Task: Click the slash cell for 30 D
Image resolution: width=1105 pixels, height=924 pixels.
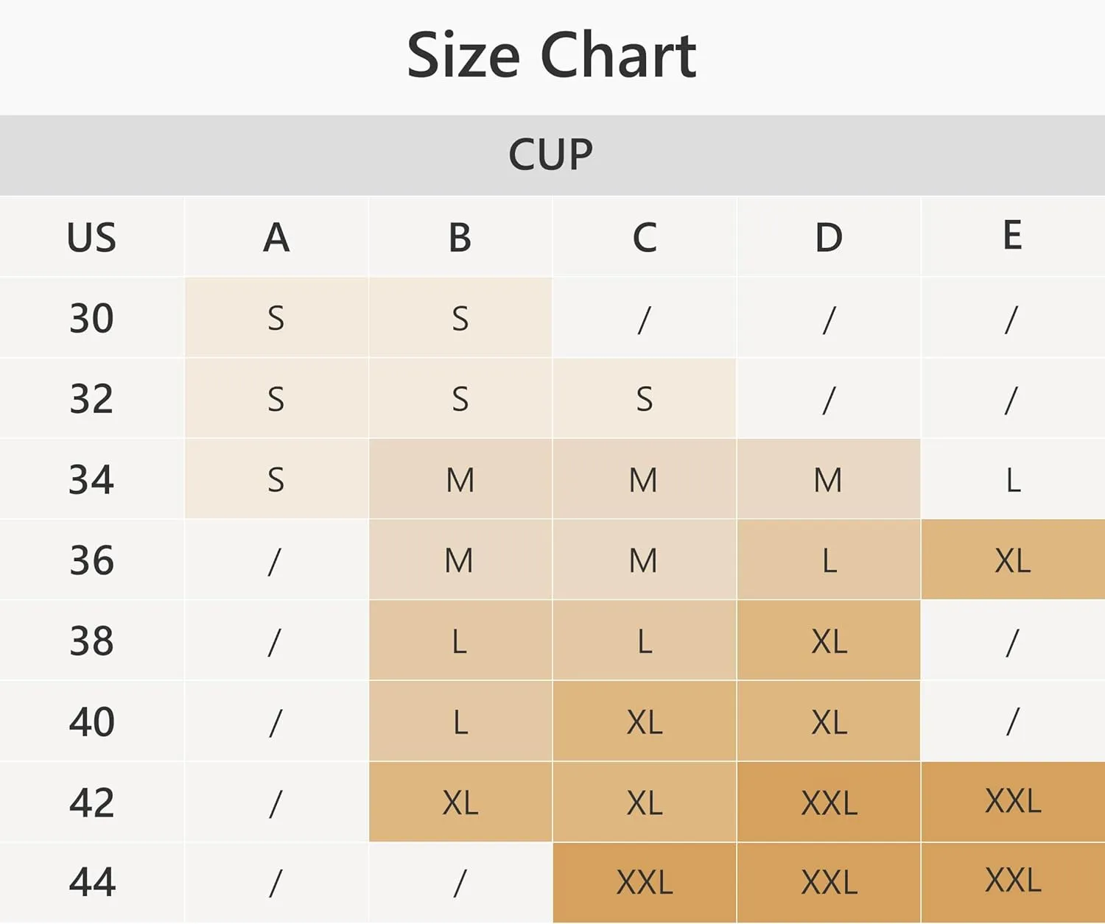Action: pos(829,318)
